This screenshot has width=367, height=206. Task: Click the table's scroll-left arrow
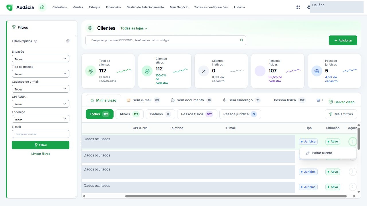pos(84,196)
